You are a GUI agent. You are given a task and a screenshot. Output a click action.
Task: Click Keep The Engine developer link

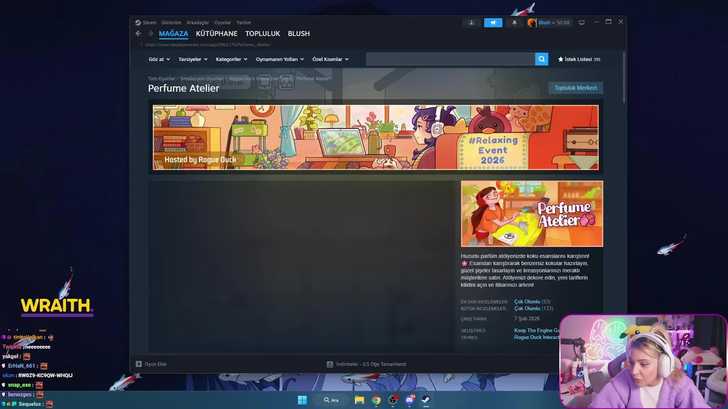click(x=536, y=331)
